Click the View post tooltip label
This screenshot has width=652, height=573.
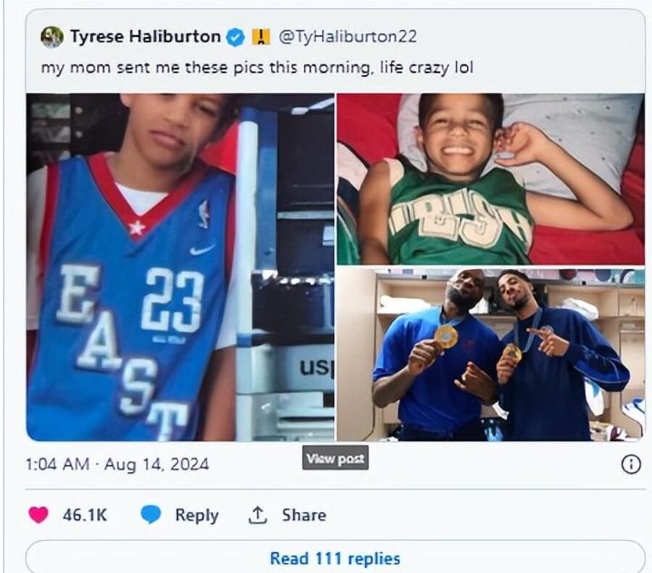click(x=335, y=458)
